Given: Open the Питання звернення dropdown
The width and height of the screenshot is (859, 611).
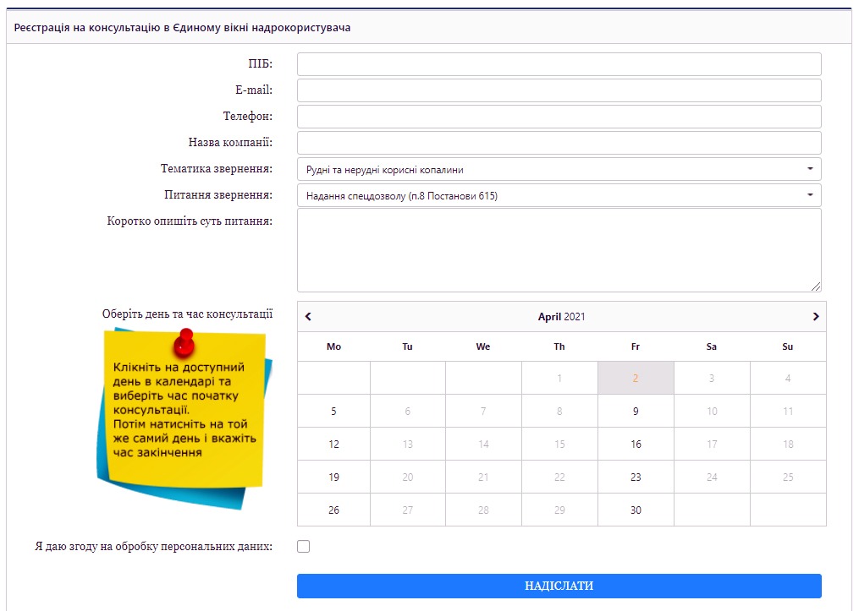Looking at the screenshot, I should pos(559,196).
